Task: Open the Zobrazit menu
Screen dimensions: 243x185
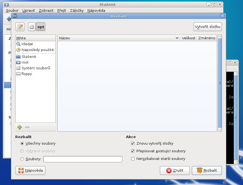Action: [x=46, y=11]
